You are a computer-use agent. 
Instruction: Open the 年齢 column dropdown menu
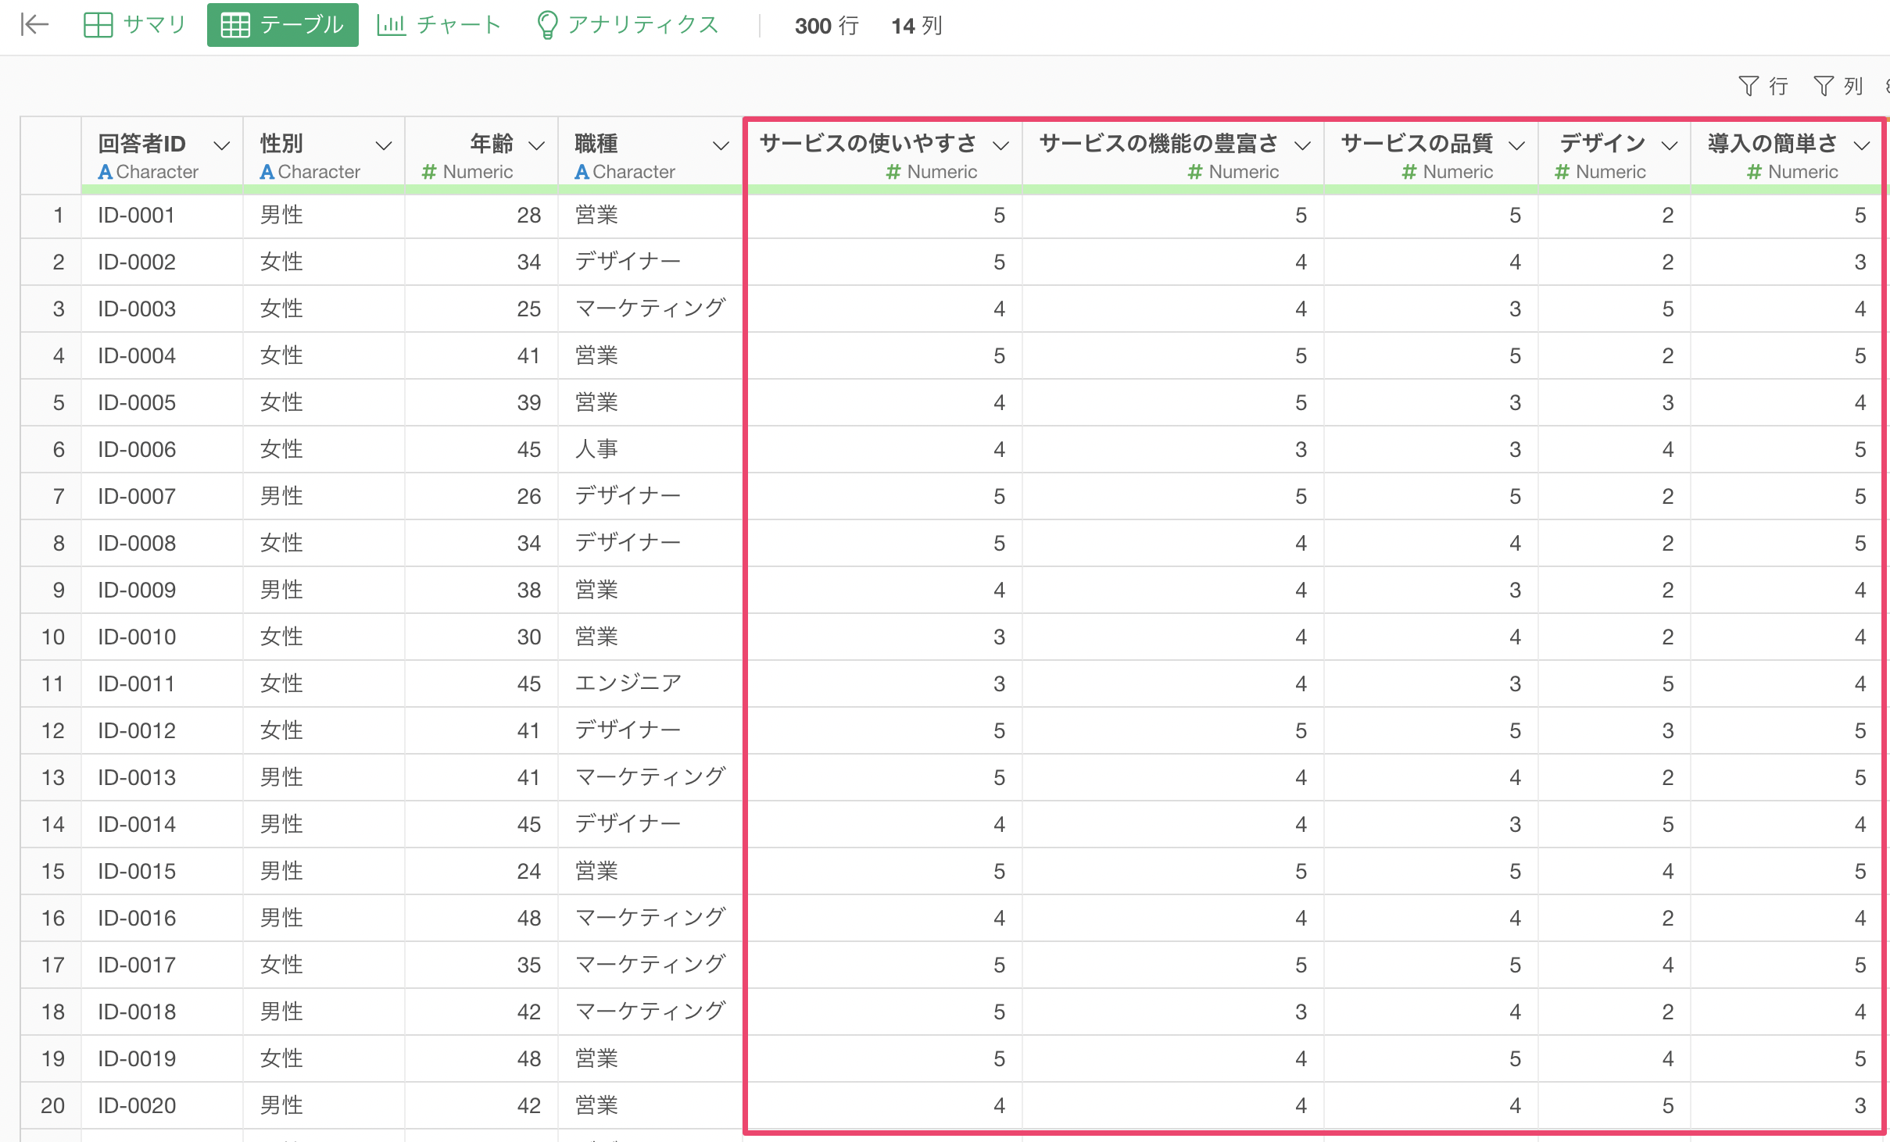537,145
